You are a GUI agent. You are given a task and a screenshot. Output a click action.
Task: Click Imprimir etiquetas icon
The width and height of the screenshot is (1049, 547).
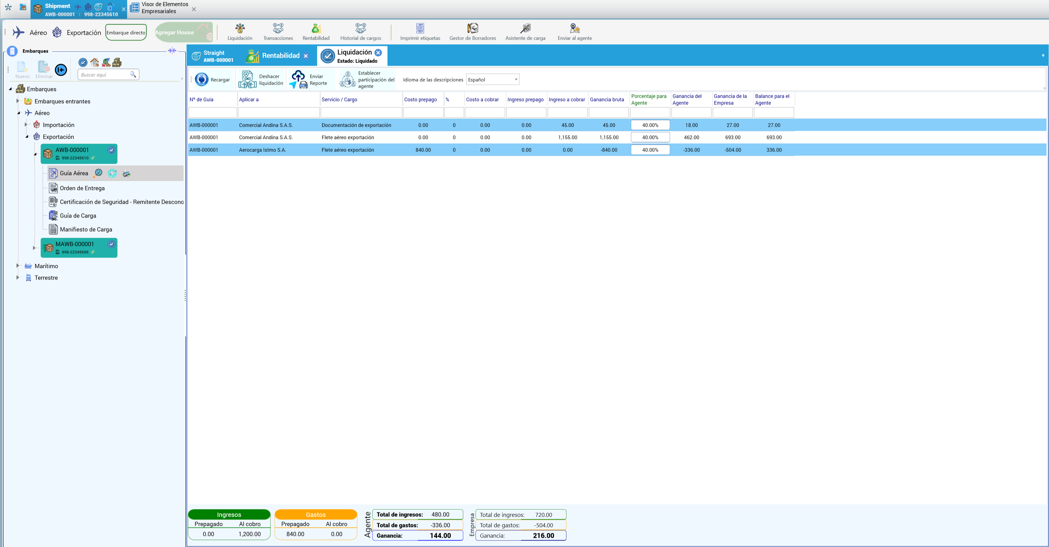click(420, 32)
